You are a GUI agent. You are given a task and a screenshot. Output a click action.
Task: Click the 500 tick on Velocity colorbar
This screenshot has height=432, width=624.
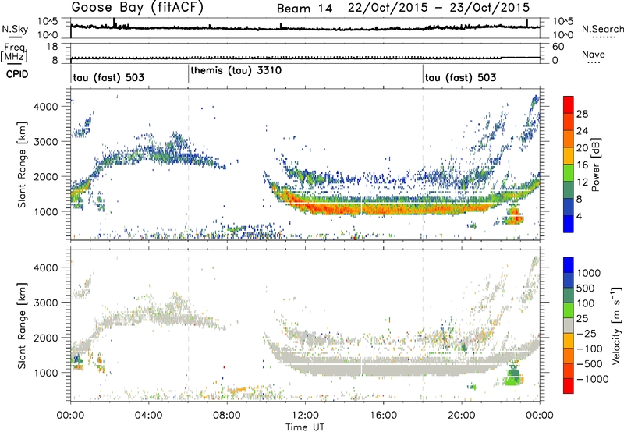(x=586, y=288)
